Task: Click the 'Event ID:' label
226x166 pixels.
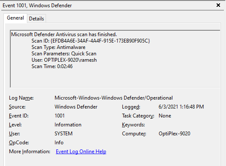Action: point(19,116)
